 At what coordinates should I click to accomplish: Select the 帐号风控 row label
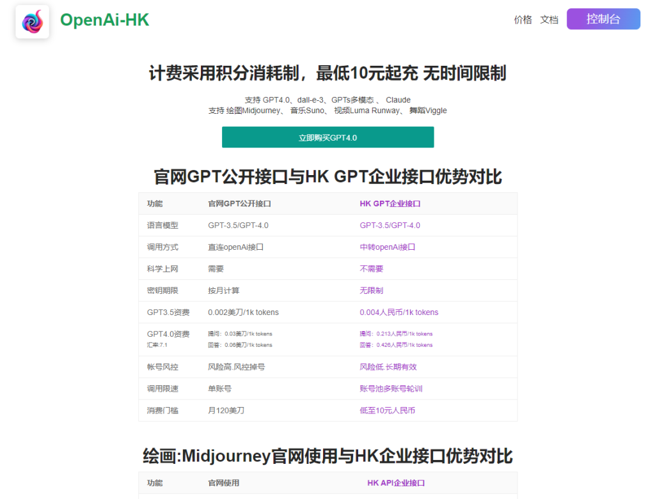[162, 367]
